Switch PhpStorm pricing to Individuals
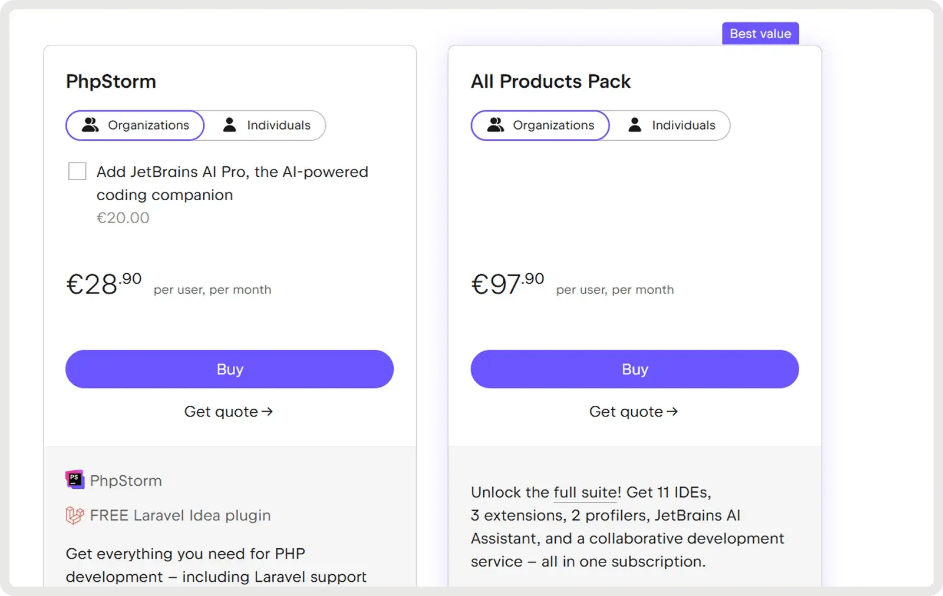The width and height of the screenshot is (943, 596). point(266,125)
